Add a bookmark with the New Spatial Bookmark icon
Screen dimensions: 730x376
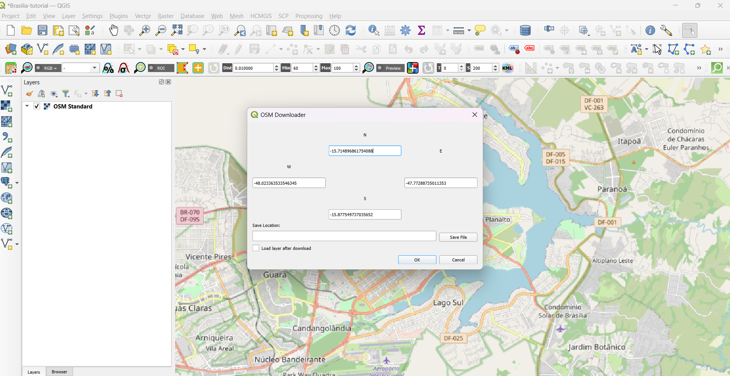pos(304,30)
